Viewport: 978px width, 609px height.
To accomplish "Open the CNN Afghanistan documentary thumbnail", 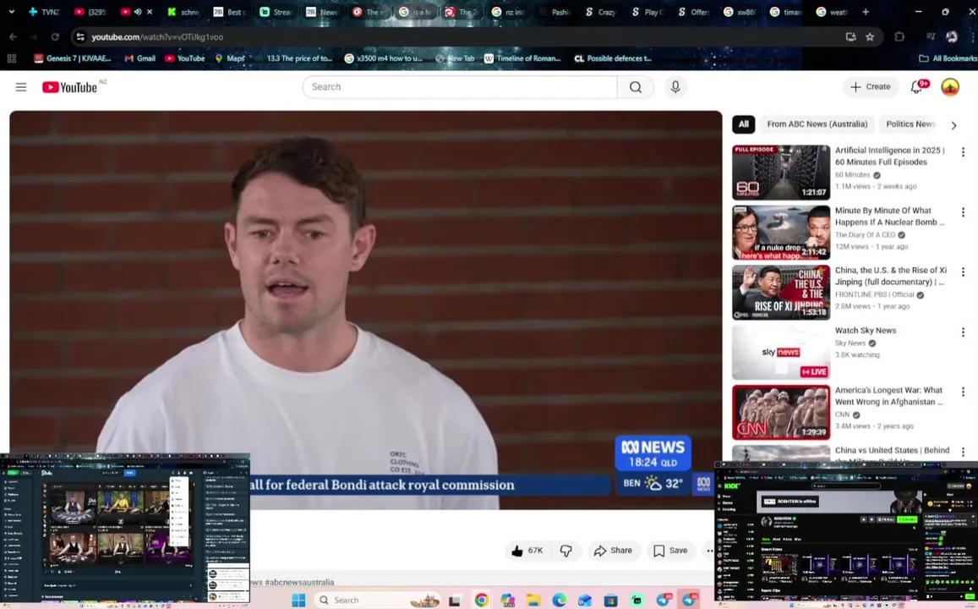I will pyautogui.click(x=781, y=413).
